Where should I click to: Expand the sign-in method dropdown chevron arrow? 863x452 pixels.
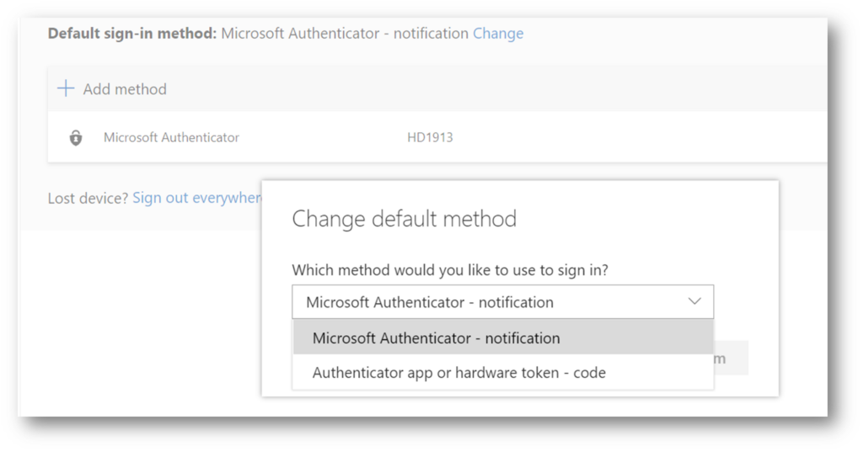coord(694,301)
